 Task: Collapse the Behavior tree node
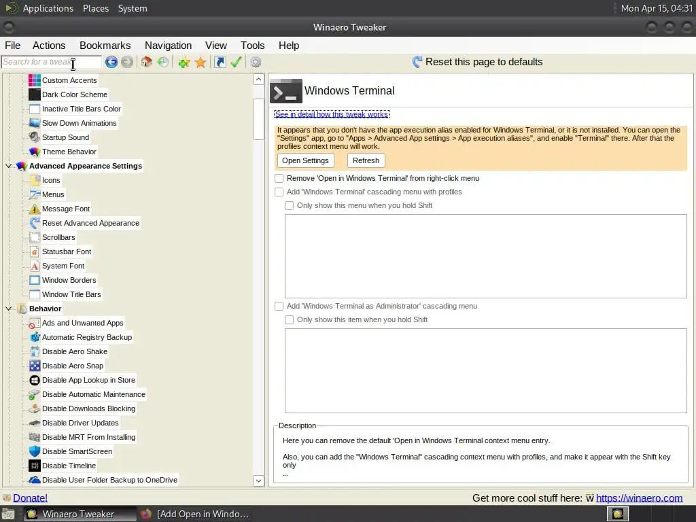(8, 309)
